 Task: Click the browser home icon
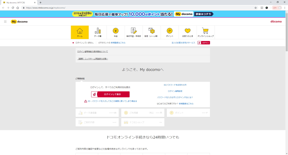(18, 8)
